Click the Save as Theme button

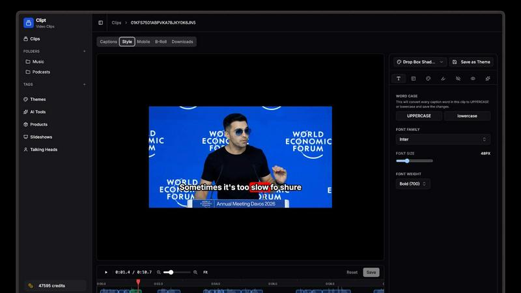click(471, 62)
